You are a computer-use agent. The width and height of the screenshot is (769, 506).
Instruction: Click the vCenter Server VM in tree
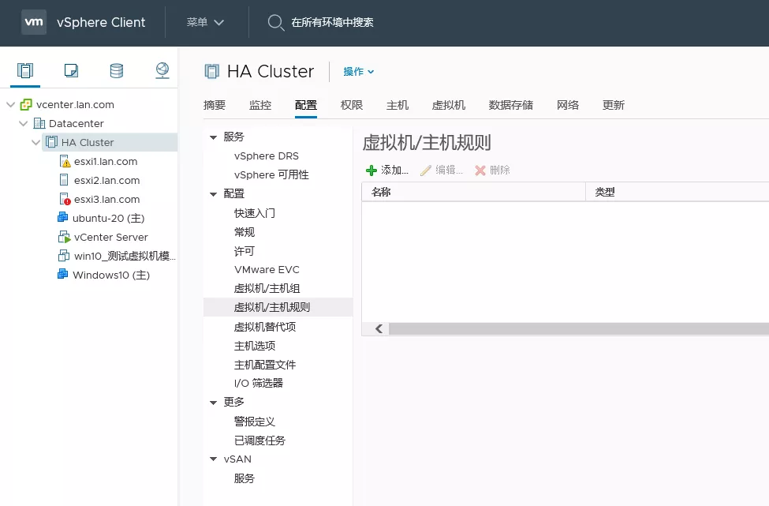110,237
